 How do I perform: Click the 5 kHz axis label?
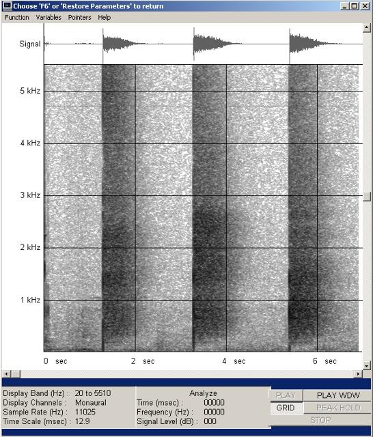(x=30, y=91)
